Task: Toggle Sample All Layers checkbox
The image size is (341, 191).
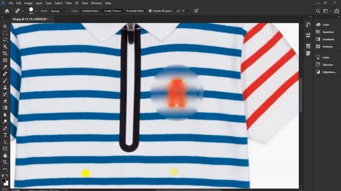Action: click(x=150, y=11)
